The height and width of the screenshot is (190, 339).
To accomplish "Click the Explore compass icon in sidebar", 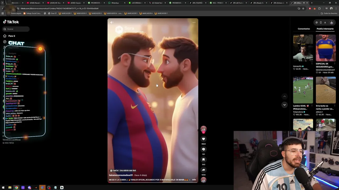I will tap(5, 42).
